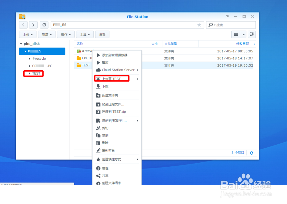Image resolution: width=287 pixels, height=204 pixels.
Task: Expand the #recycle tree node
Action: [30, 59]
